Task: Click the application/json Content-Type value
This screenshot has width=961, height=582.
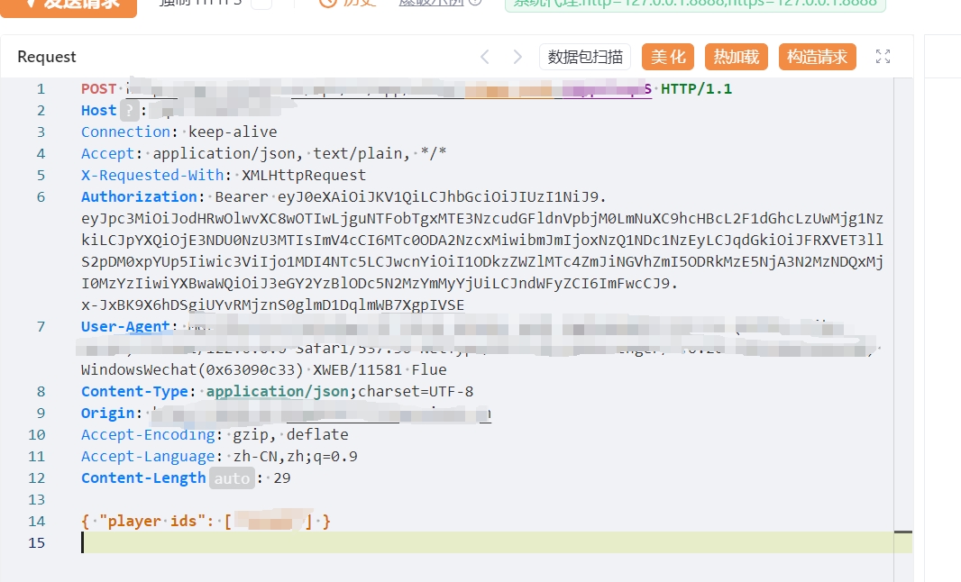Action: (278, 391)
